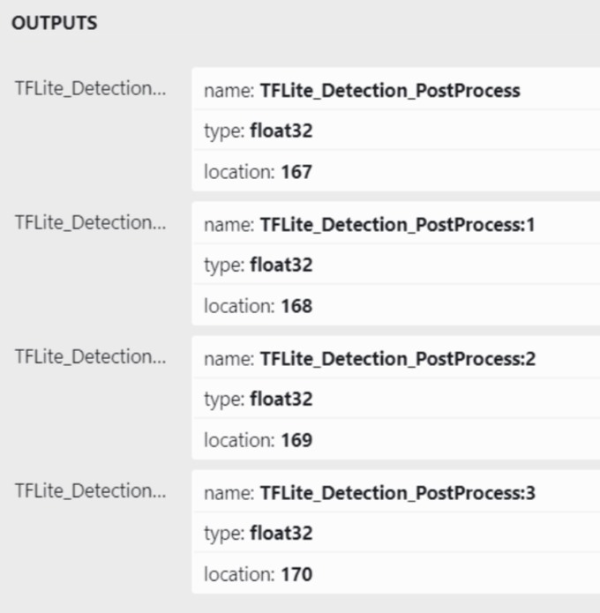Select the name value TFLite_Detection_PostProcess:1
Image resolution: width=600 pixels, height=613 pixels.
398,225
